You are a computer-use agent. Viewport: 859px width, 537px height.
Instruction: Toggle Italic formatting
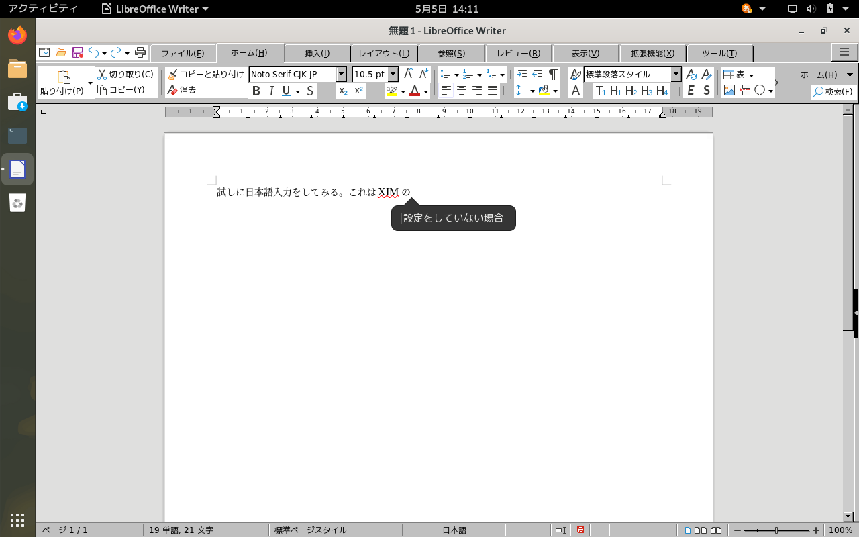point(271,91)
